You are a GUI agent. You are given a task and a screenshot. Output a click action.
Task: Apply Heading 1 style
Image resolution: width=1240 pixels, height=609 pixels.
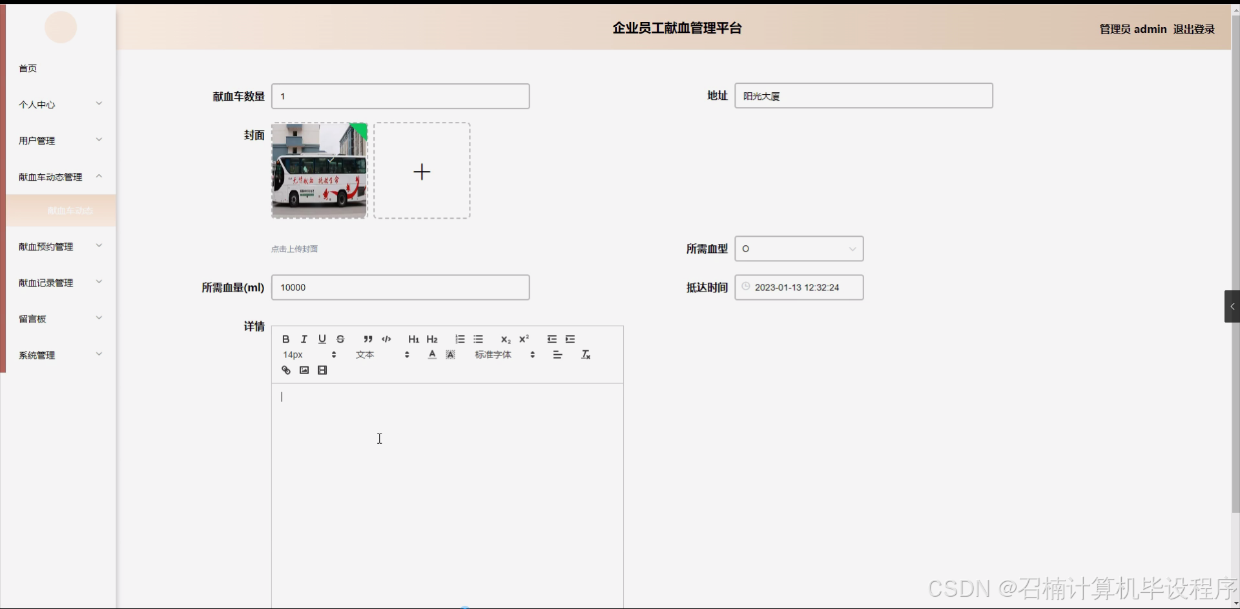(413, 339)
